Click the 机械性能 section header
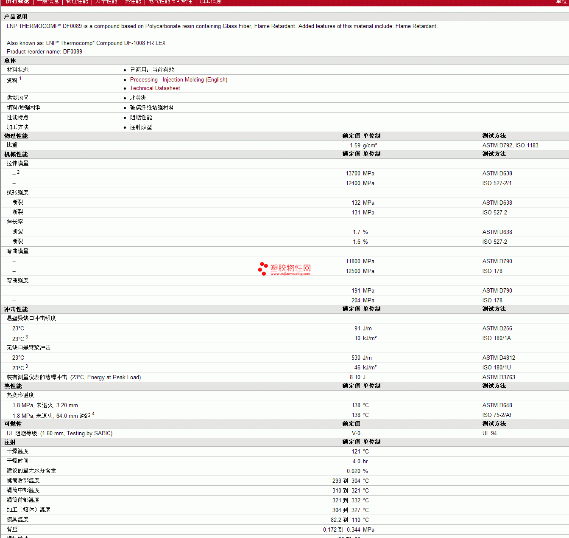Image resolution: width=569 pixels, height=538 pixels. 16,154
